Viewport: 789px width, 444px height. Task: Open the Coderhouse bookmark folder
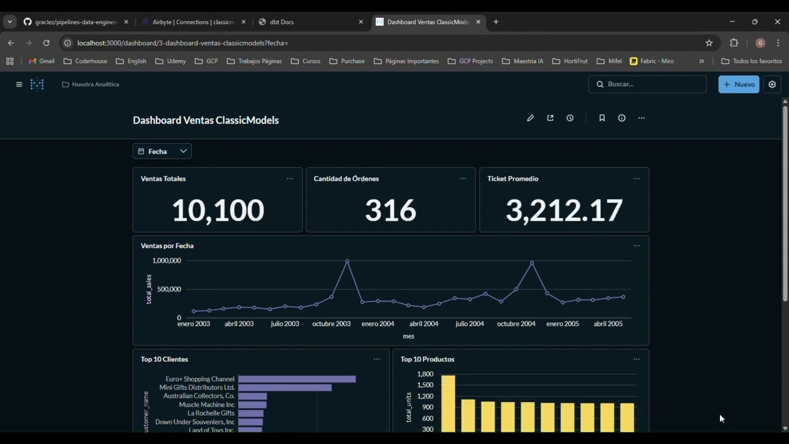click(85, 61)
